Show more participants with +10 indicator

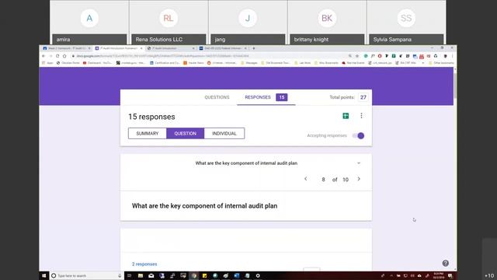pos(489,275)
